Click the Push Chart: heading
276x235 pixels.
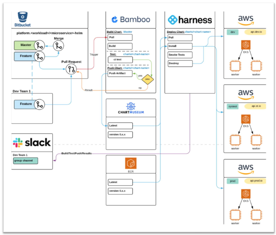[115, 68]
